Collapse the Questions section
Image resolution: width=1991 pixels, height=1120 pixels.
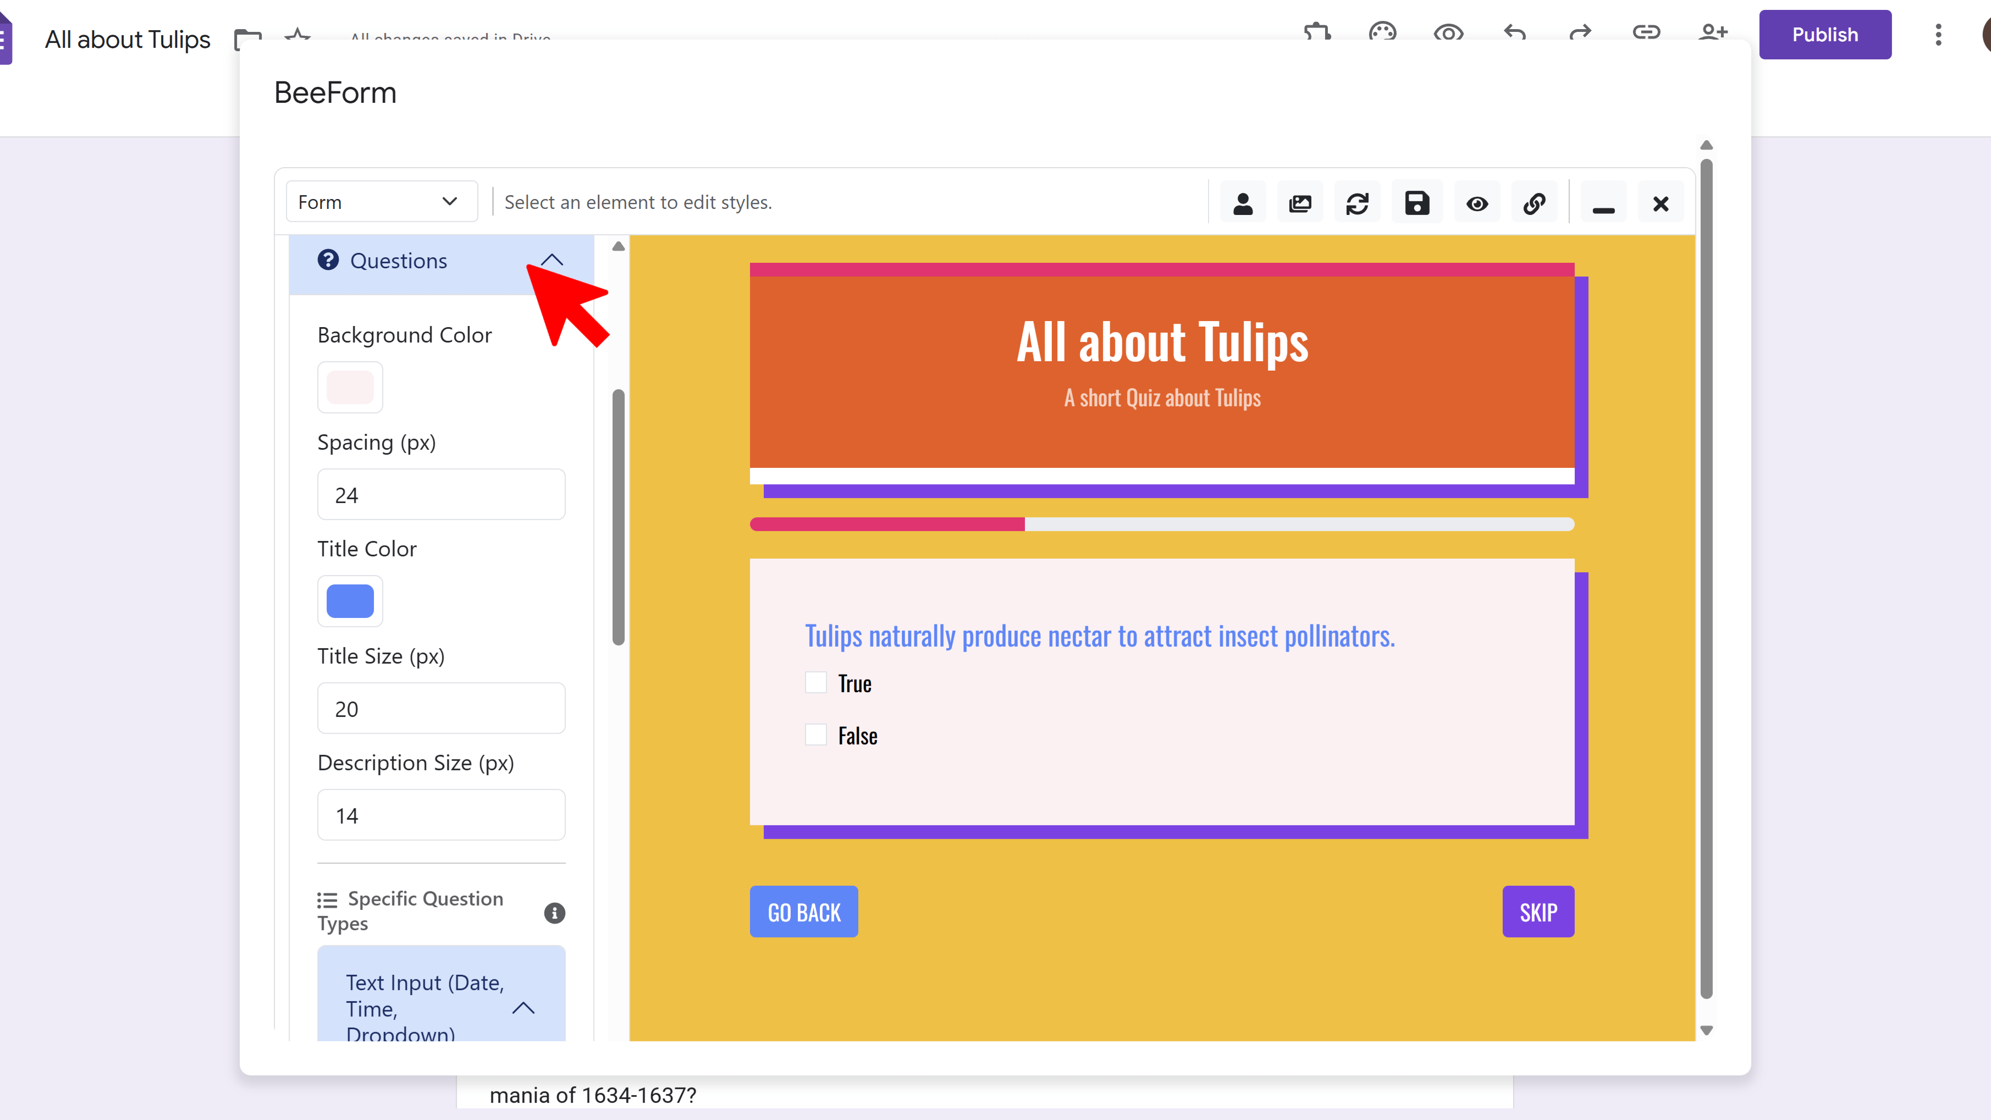click(x=552, y=261)
